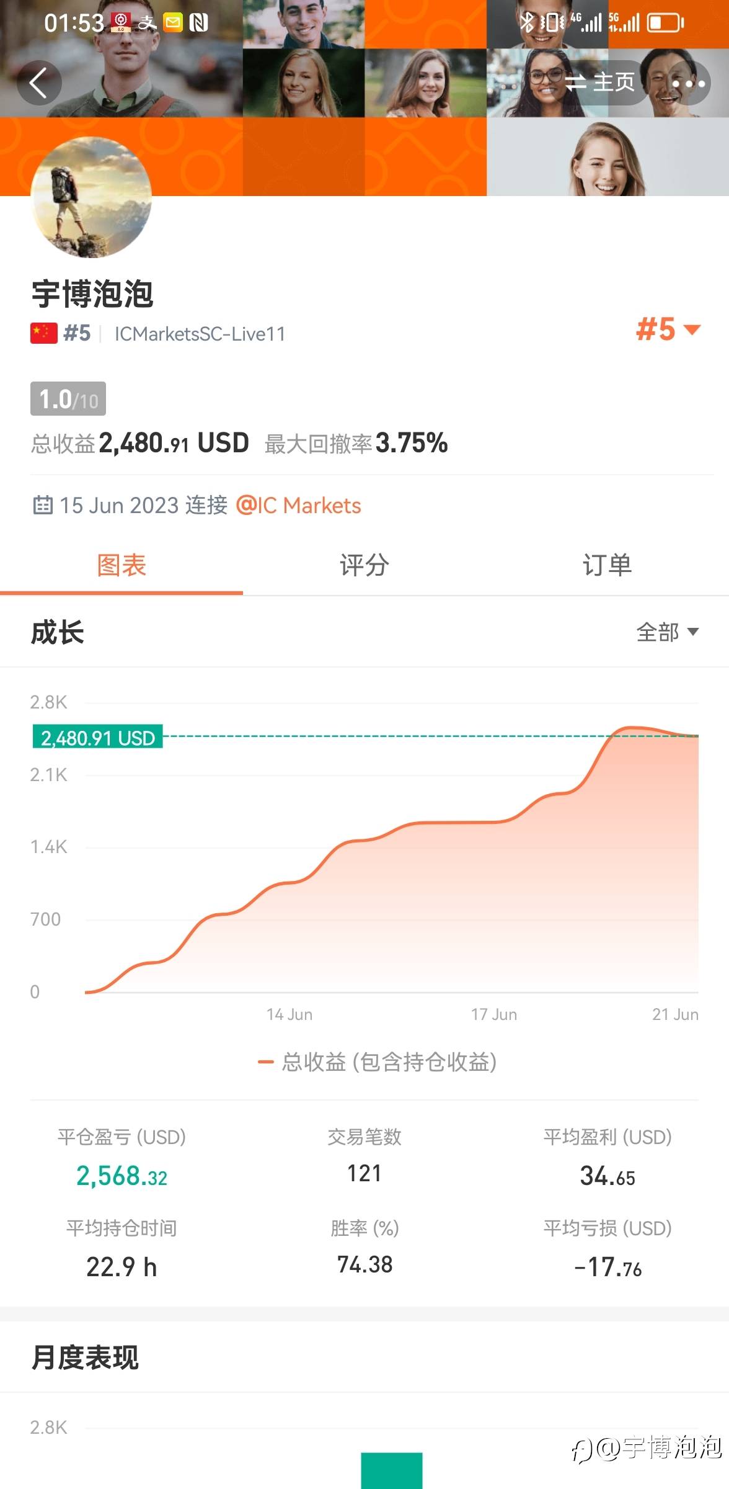Tap the calendar icon beside 15 Jun 2023
The height and width of the screenshot is (1489, 729).
click(42, 505)
